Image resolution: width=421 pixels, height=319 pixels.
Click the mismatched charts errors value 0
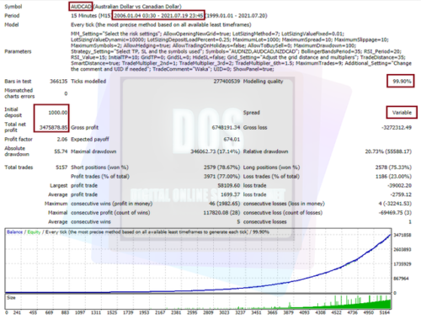(66, 93)
